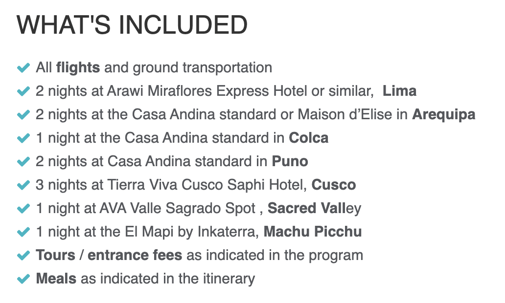Click the bold Meals text

click(x=56, y=279)
